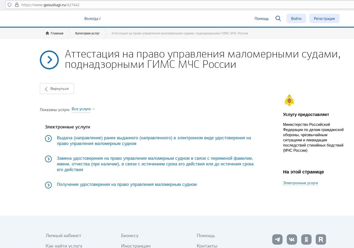Click the home icon in breadcrumbs

point(47,33)
